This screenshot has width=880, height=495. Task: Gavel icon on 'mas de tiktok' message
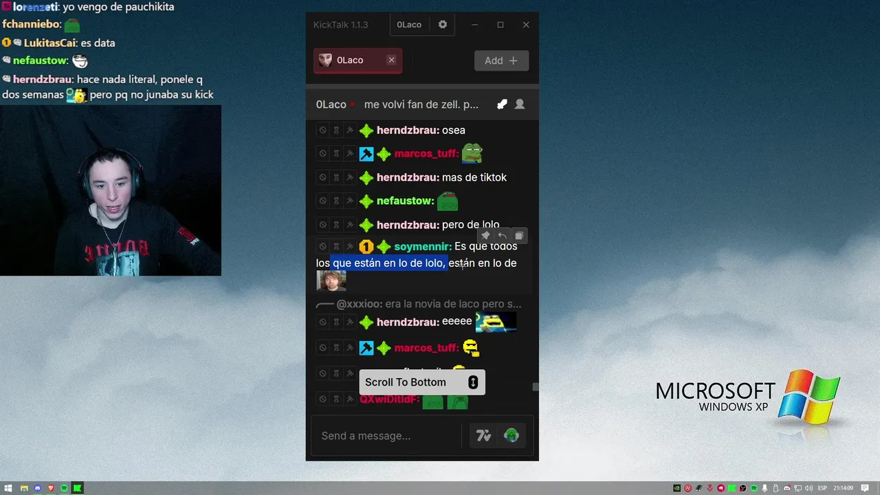349,177
